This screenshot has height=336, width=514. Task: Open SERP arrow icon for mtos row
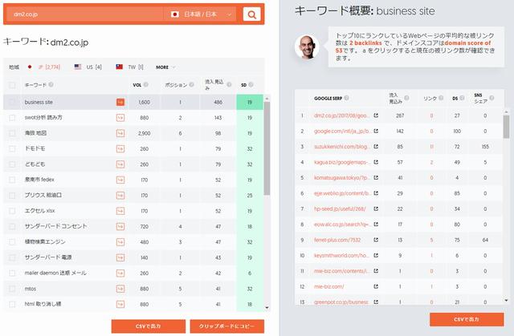(x=120, y=289)
